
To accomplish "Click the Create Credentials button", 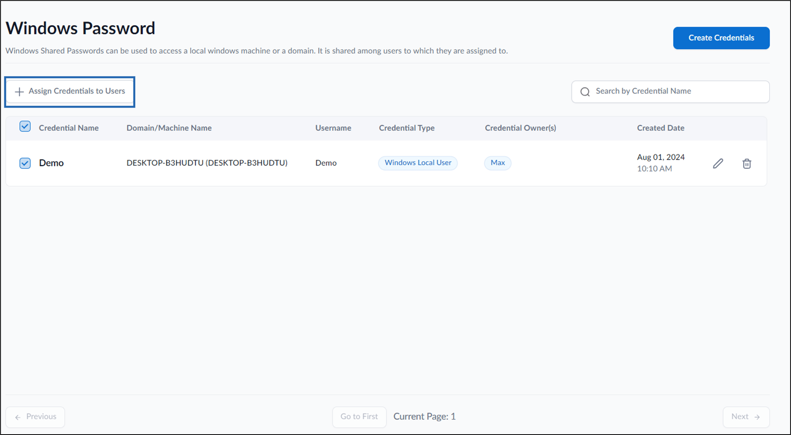I will tap(721, 38).
